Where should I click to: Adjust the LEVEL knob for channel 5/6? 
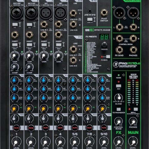[75, 142]
